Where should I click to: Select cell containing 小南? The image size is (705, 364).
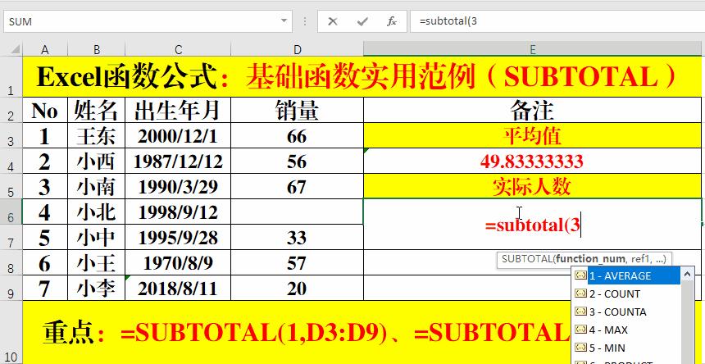(96, 186)
